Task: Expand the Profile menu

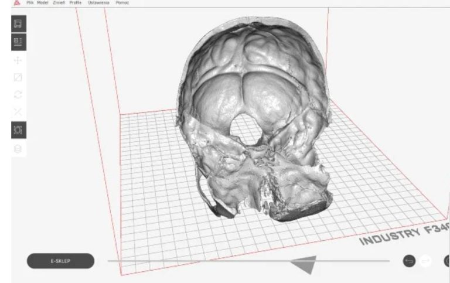Action: (75, 3)
